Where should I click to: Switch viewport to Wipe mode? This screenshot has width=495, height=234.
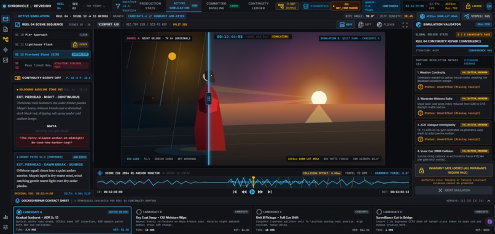point(345,25)
